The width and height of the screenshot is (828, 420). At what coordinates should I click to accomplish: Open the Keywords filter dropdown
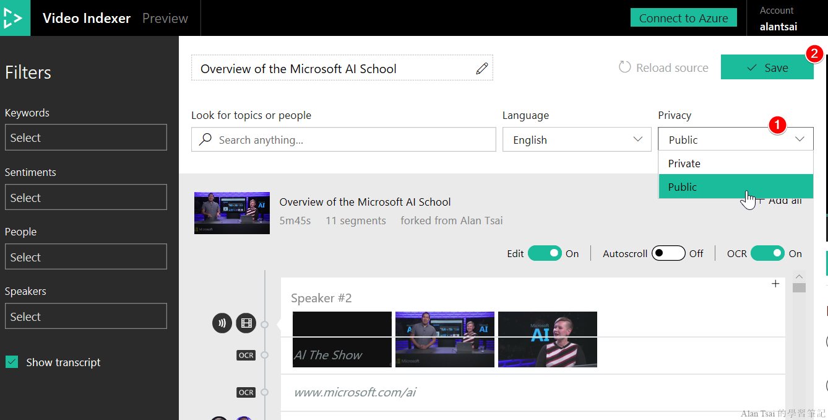[x=86, y=138]
